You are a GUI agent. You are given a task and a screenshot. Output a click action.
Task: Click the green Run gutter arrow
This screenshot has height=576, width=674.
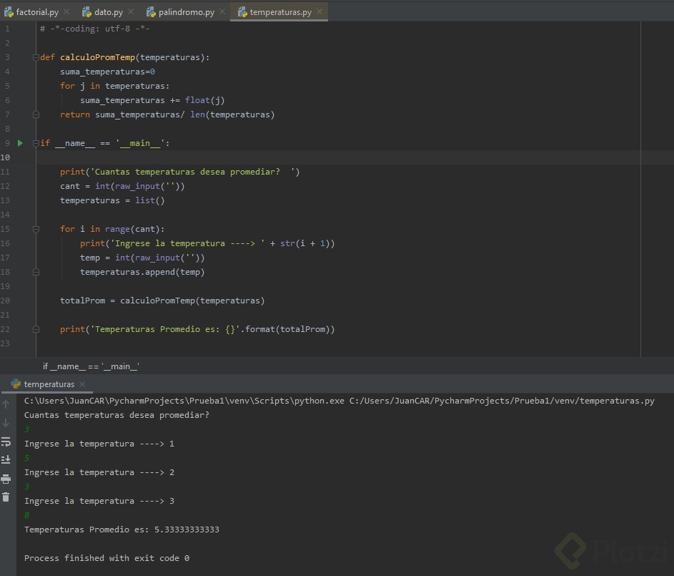(x=20, y=143)
